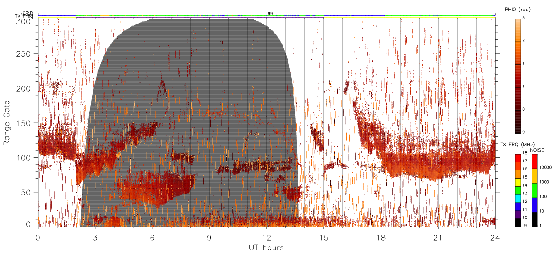Pick red swatch in TX FRQ legend
Screen dimensions: 557x257
(x=518, y=158)
